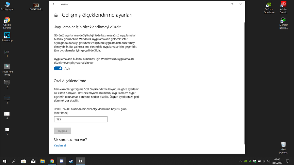Toggle off the Açık blur-fix switch

[x=58, y=68]
